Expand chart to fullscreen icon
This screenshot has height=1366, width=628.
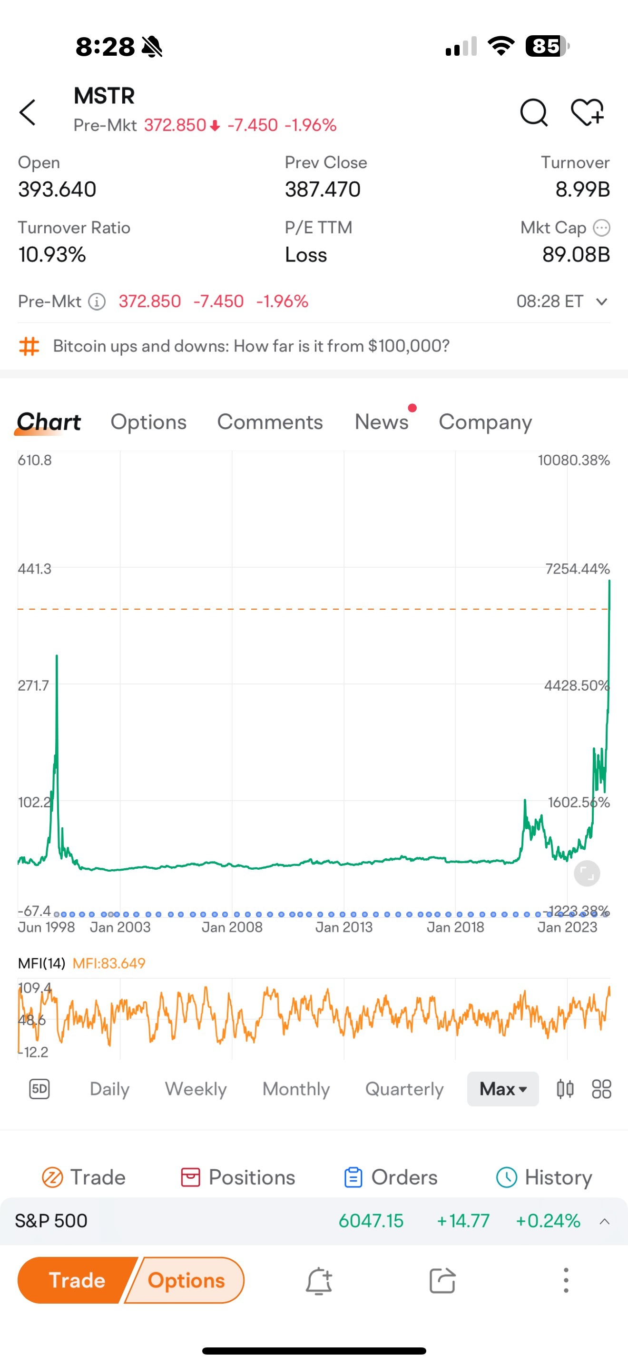pos(587,874)
